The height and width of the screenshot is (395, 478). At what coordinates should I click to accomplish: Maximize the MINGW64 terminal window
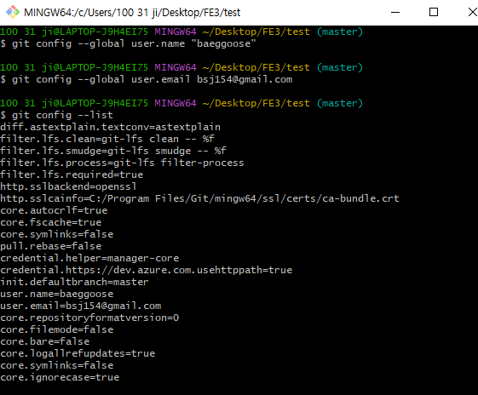(434, 12)
